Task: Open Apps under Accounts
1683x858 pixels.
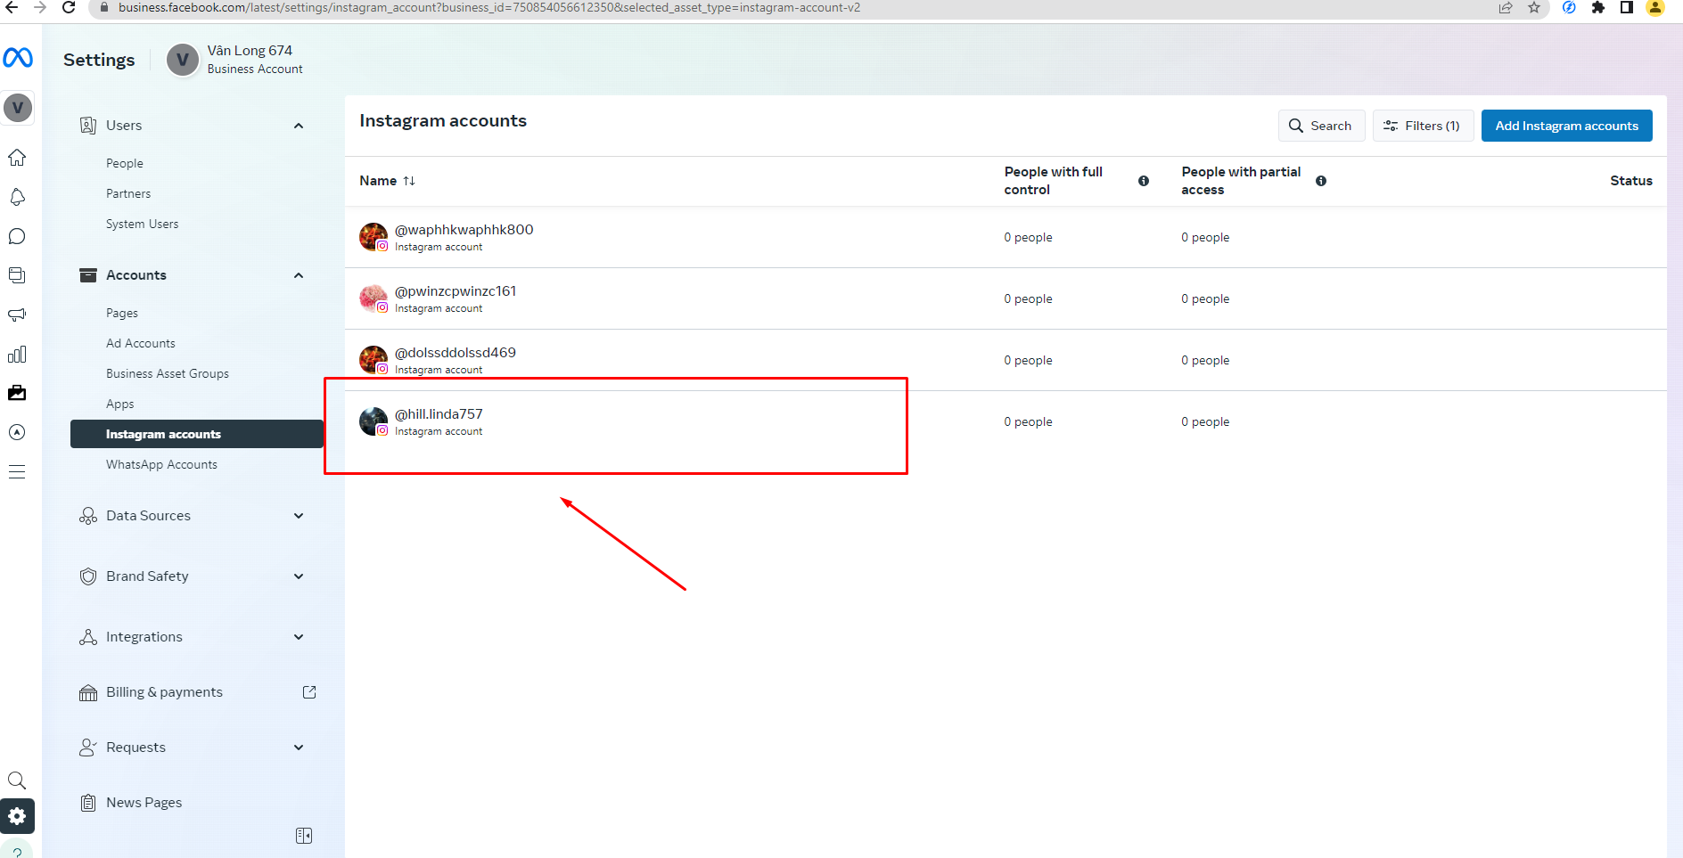Action: coord(119,404)
